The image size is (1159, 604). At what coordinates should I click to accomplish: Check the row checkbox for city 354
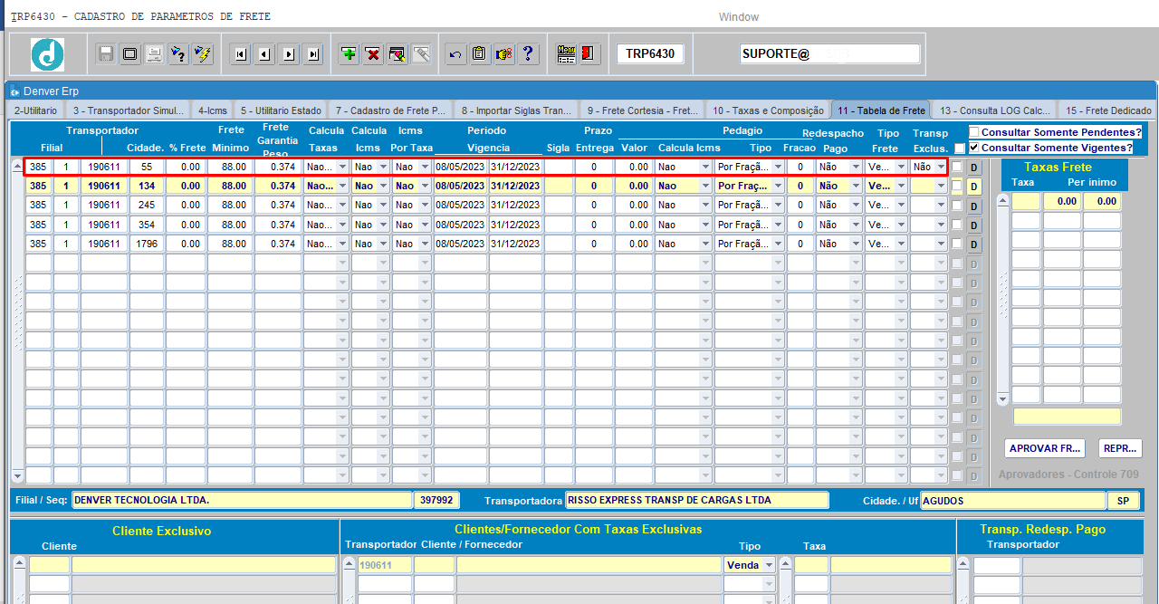[957, 225]
